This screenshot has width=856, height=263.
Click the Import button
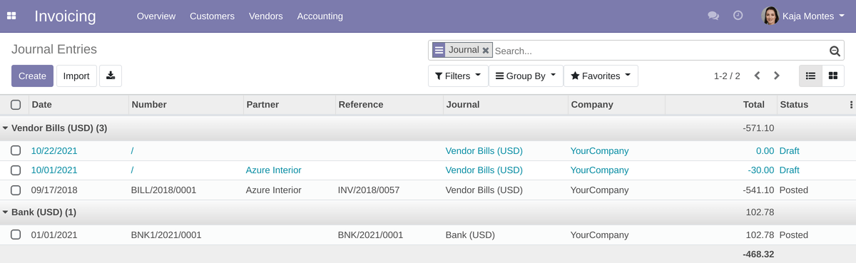76,76
